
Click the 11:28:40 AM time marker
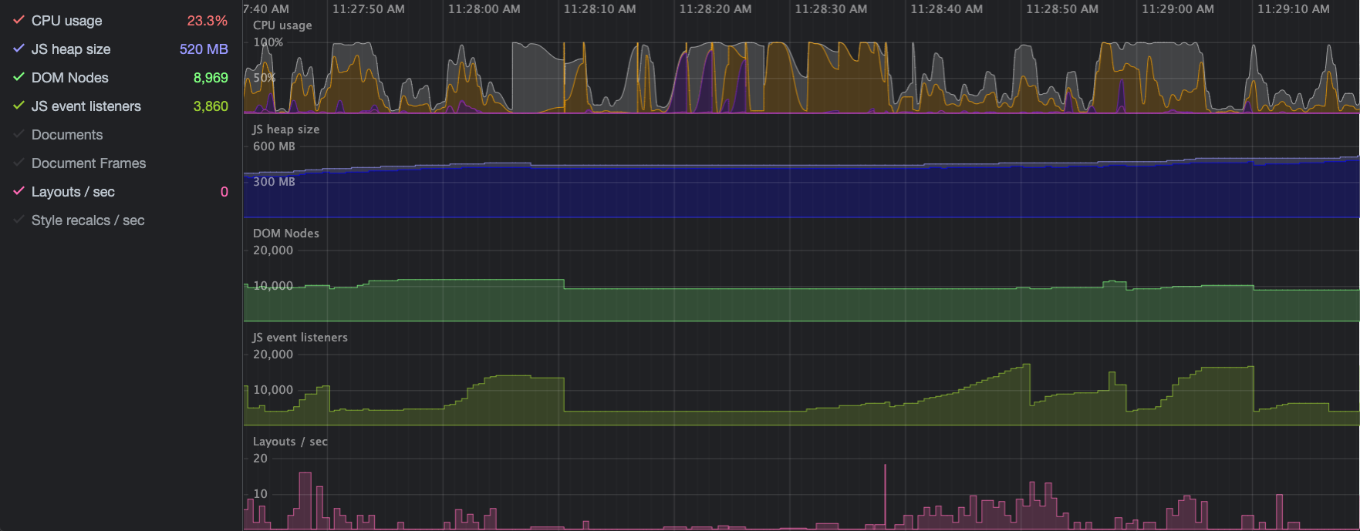[947, 9]
